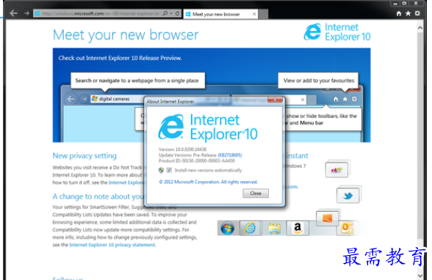
Task: Click the page scrollbar down arrow
Action: click(x=420, y=276)
